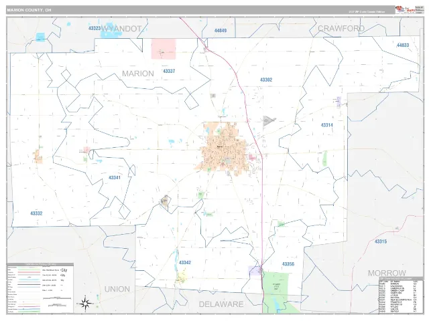Click the ZIP code 43332 label

click(x=36, y=213)
